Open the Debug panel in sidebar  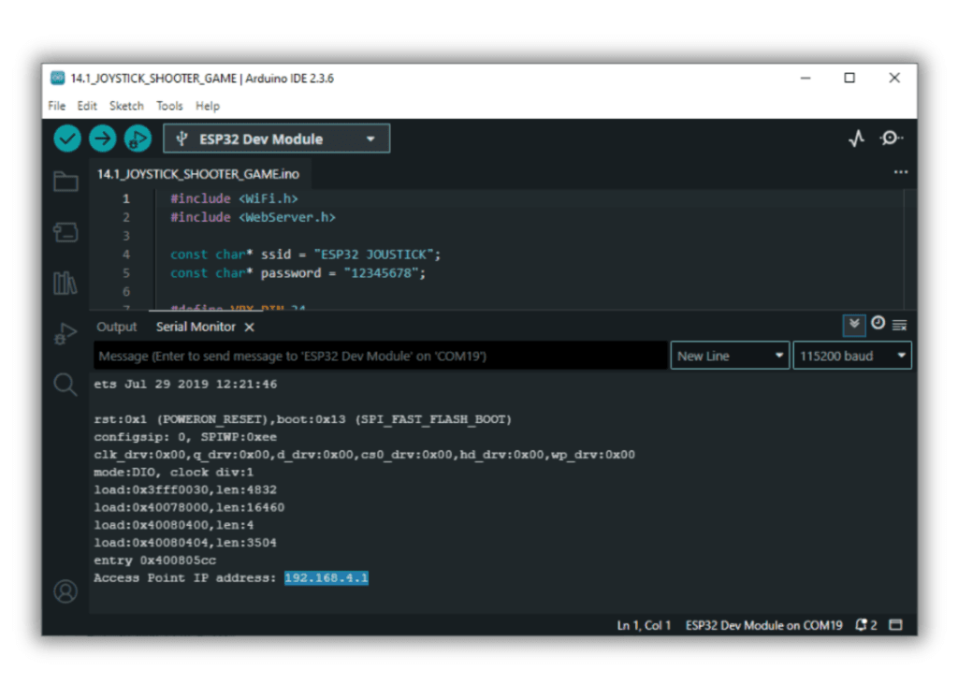tap(65, 334)
